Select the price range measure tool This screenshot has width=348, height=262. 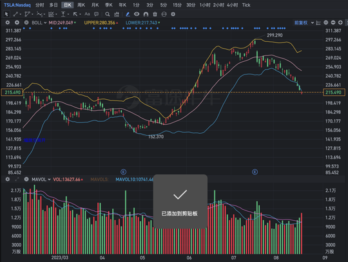[x=63, y=14]
